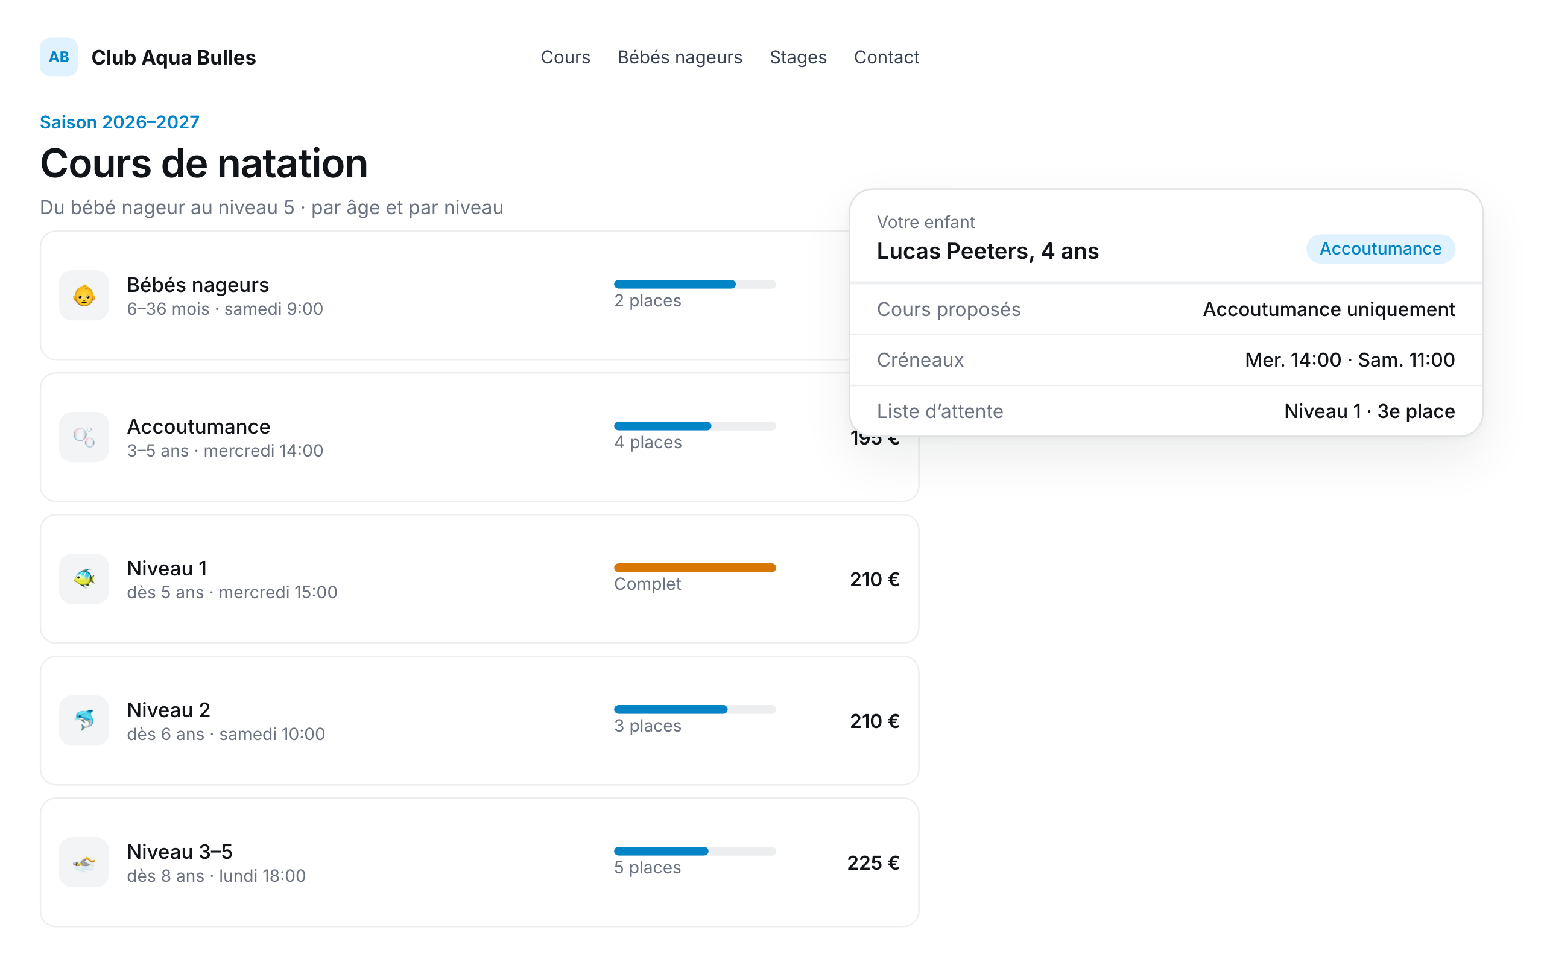Open the Cours navigation item
Image resolution: width=1544 pixels, height=965 pixels.
click(x=565, y=57)
